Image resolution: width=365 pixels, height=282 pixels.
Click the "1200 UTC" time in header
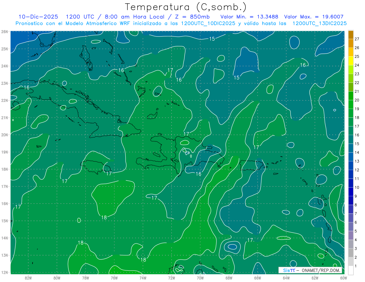click(80, 17)
